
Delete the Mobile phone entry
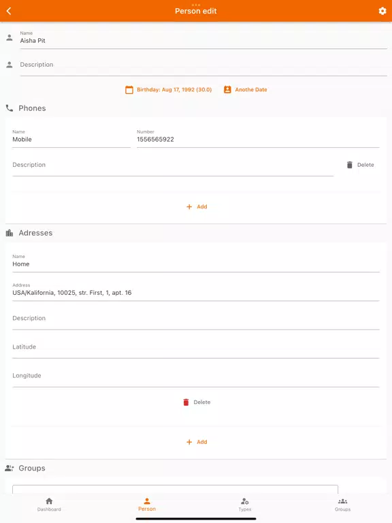pyautogui.click(x=360, y=165)
